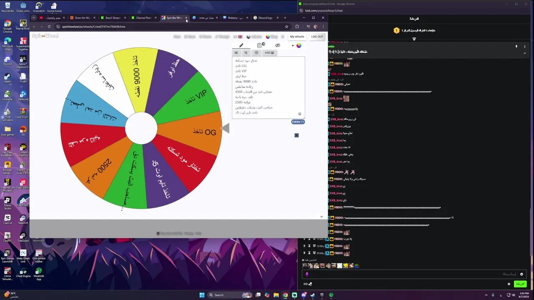Open Steam desktop icon
The image size is (534, 300).
[8, 78]
